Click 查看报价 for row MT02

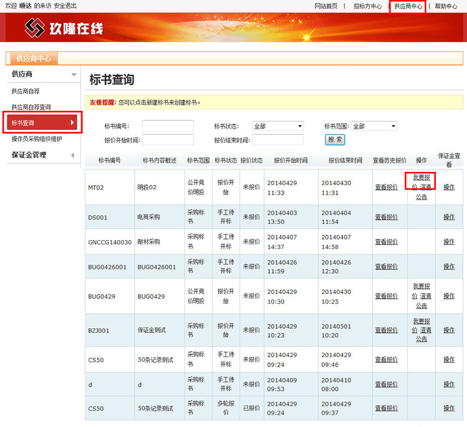coord(386,187)
